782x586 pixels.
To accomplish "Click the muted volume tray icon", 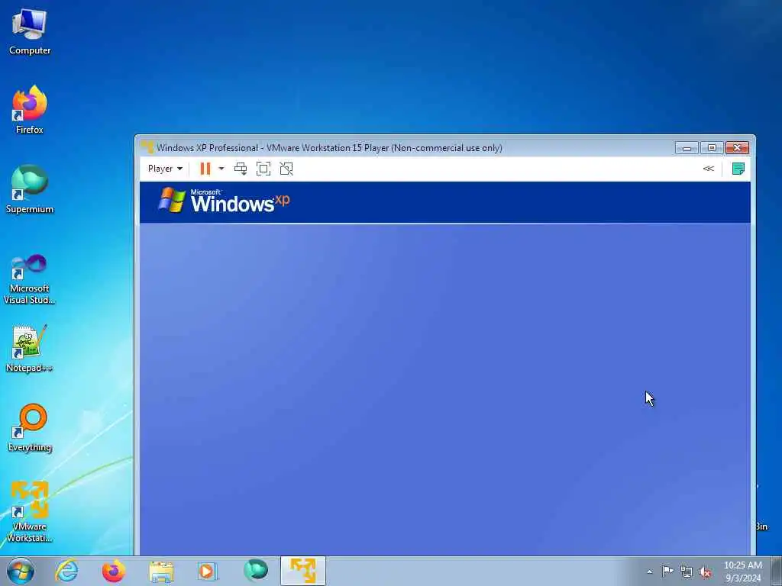I will (705, 572).
